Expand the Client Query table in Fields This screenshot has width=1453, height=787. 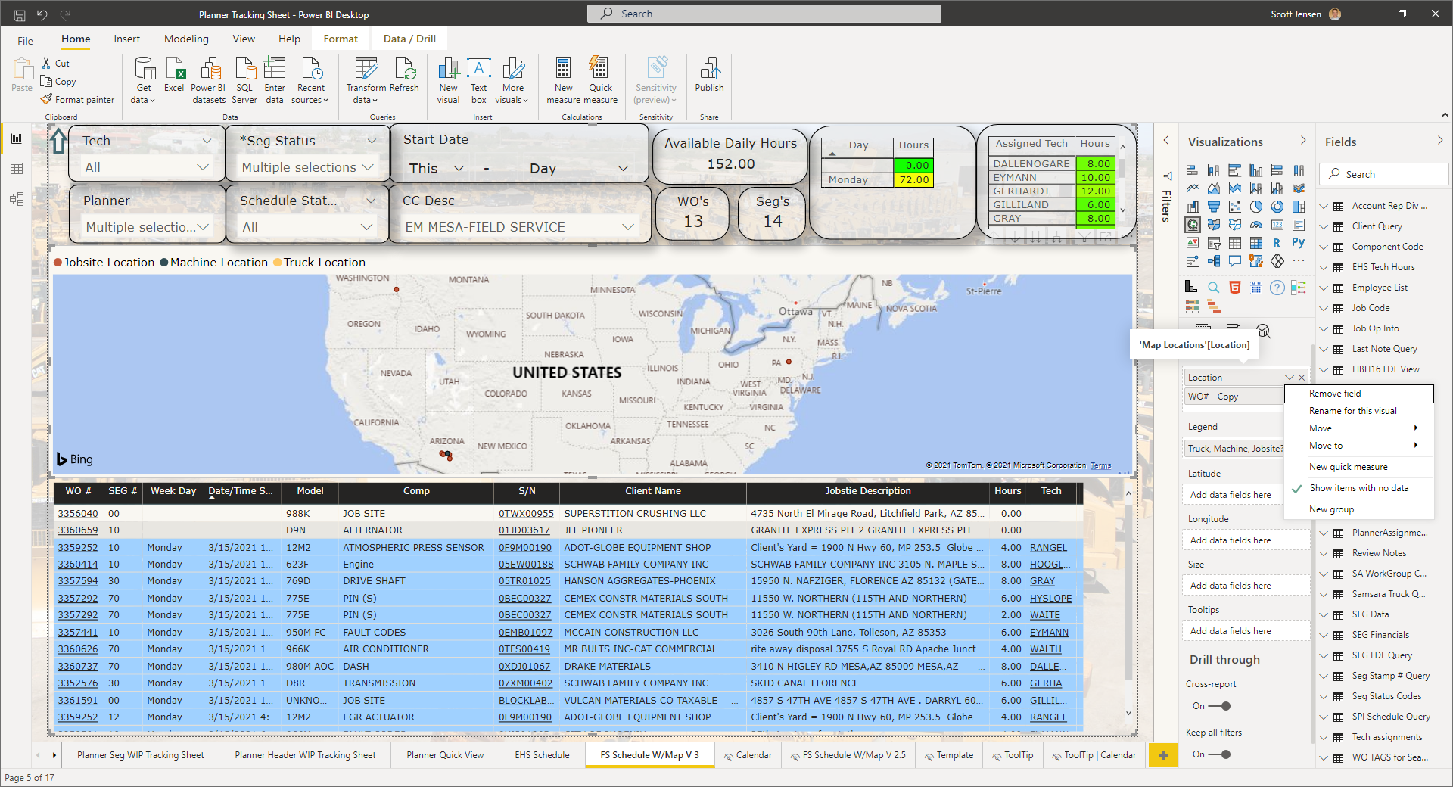tap(1324, 226)
